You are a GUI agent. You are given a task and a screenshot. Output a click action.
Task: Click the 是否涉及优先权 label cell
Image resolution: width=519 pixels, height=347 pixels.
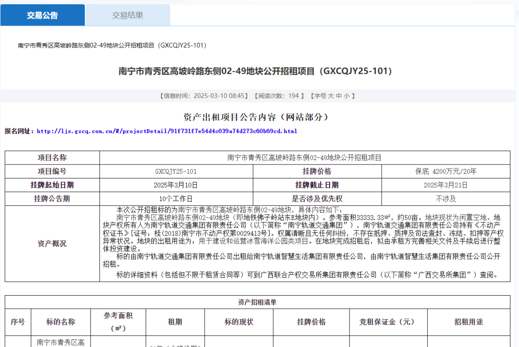[317, 199]
